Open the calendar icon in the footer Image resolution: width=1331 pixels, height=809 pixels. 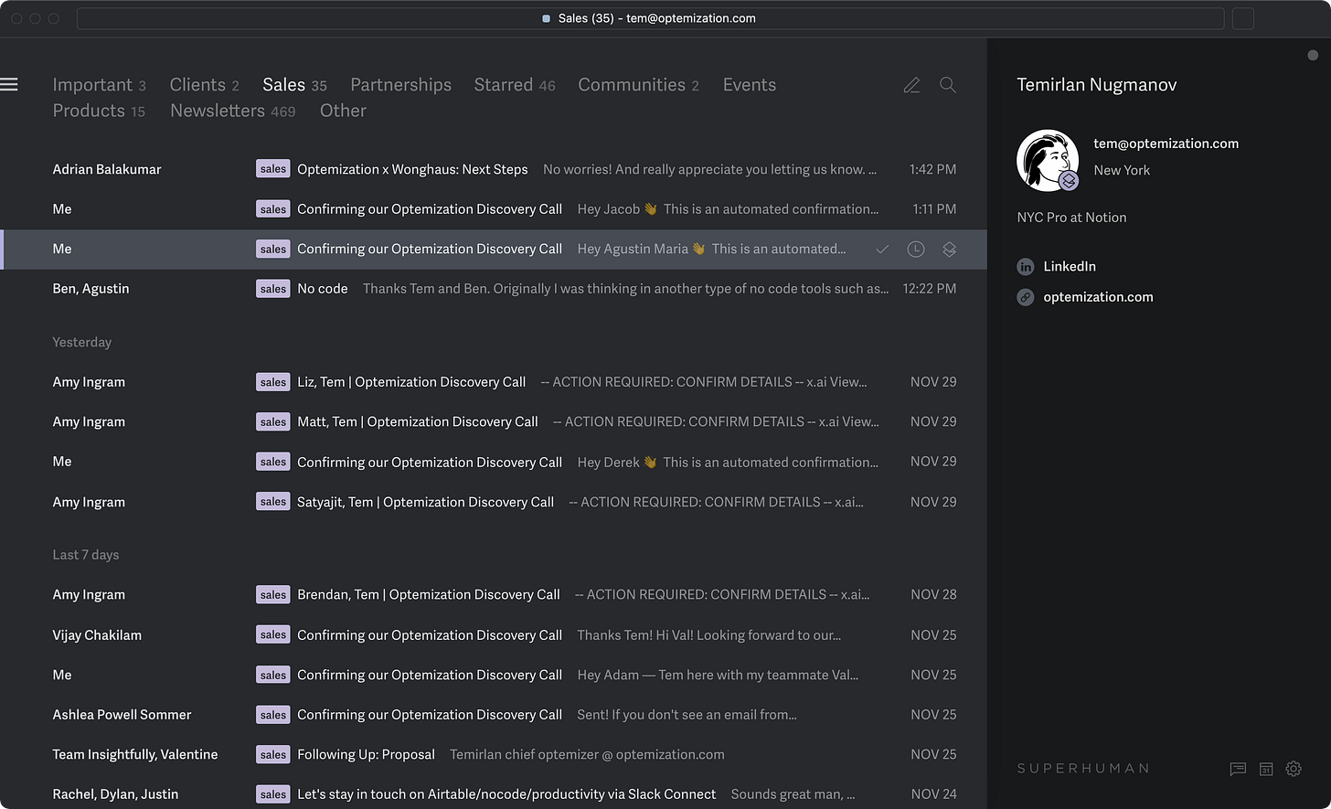(x=1266, y=769)
